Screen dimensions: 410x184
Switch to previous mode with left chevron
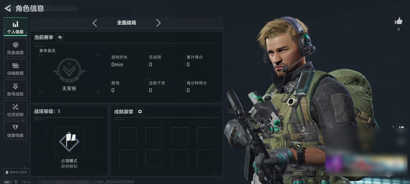[95, 23]
